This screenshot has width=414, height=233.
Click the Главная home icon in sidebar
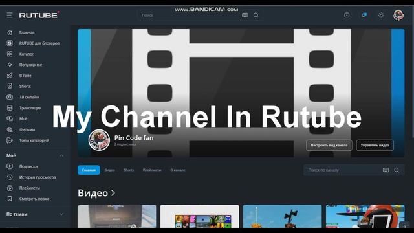10,32
